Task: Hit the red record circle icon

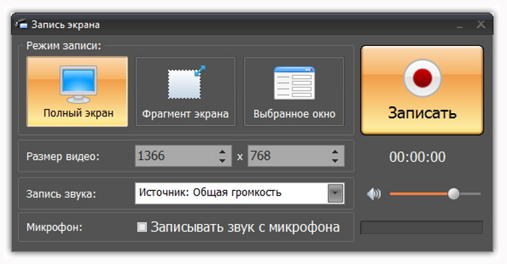Action: (x=422, y=78)
